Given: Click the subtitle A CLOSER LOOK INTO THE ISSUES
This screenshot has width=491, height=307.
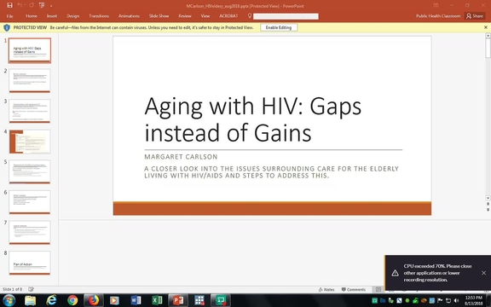Looking at the screenshot, I should [x=271, y=172].
